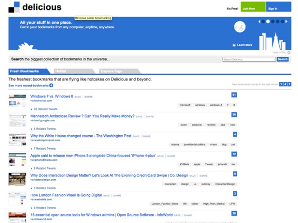Click the 20 save count badge
298x223 pixels.
[x=234, y=213]
